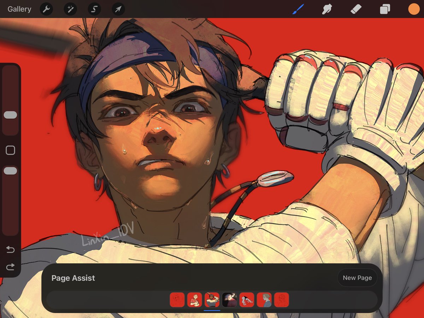Activate the Transform arrow tool
Viewport: 424px width, 318px height.
click(118, 9)
